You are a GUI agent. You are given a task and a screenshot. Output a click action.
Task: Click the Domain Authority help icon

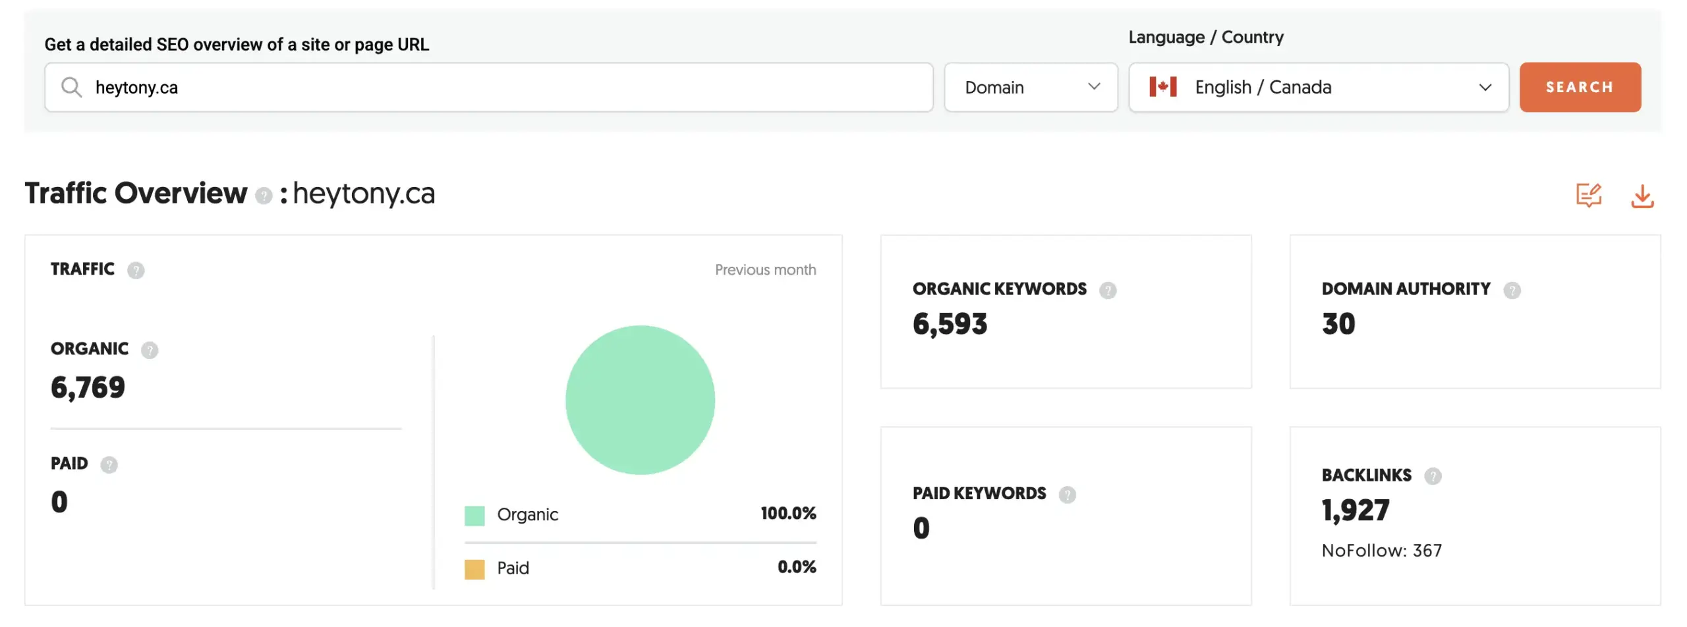pyautogui.click(x=1512, y=290)
